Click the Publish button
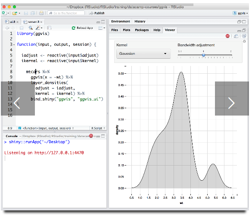Screen dimensions: 252x216 click(97, 13)
